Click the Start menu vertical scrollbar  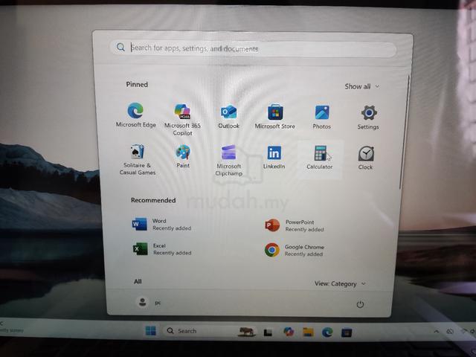point(405,132)
